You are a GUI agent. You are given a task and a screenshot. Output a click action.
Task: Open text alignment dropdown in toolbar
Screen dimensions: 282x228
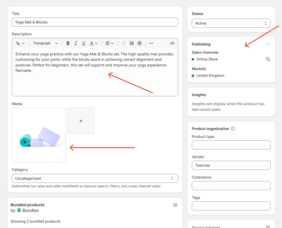(x=109, y=43)
